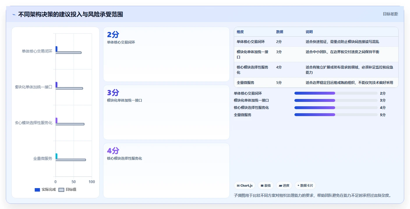Click the gray target bar for 全量微服务
The width and height of the screenshot is (410, 209).
point(71,160)
